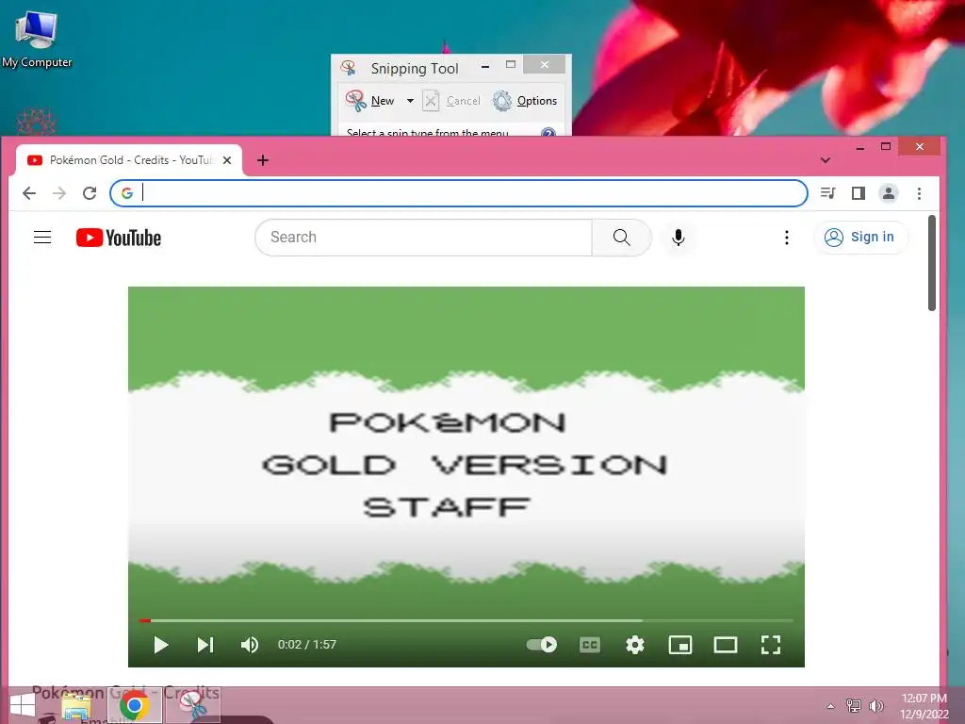Open Chrome profile avatar
The height and width of the screenshot is (724, 965).
[x=888, y=193]
